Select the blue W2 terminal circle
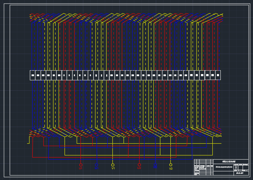The width and height of the screenshot is (253, 180). coord(155,165)
